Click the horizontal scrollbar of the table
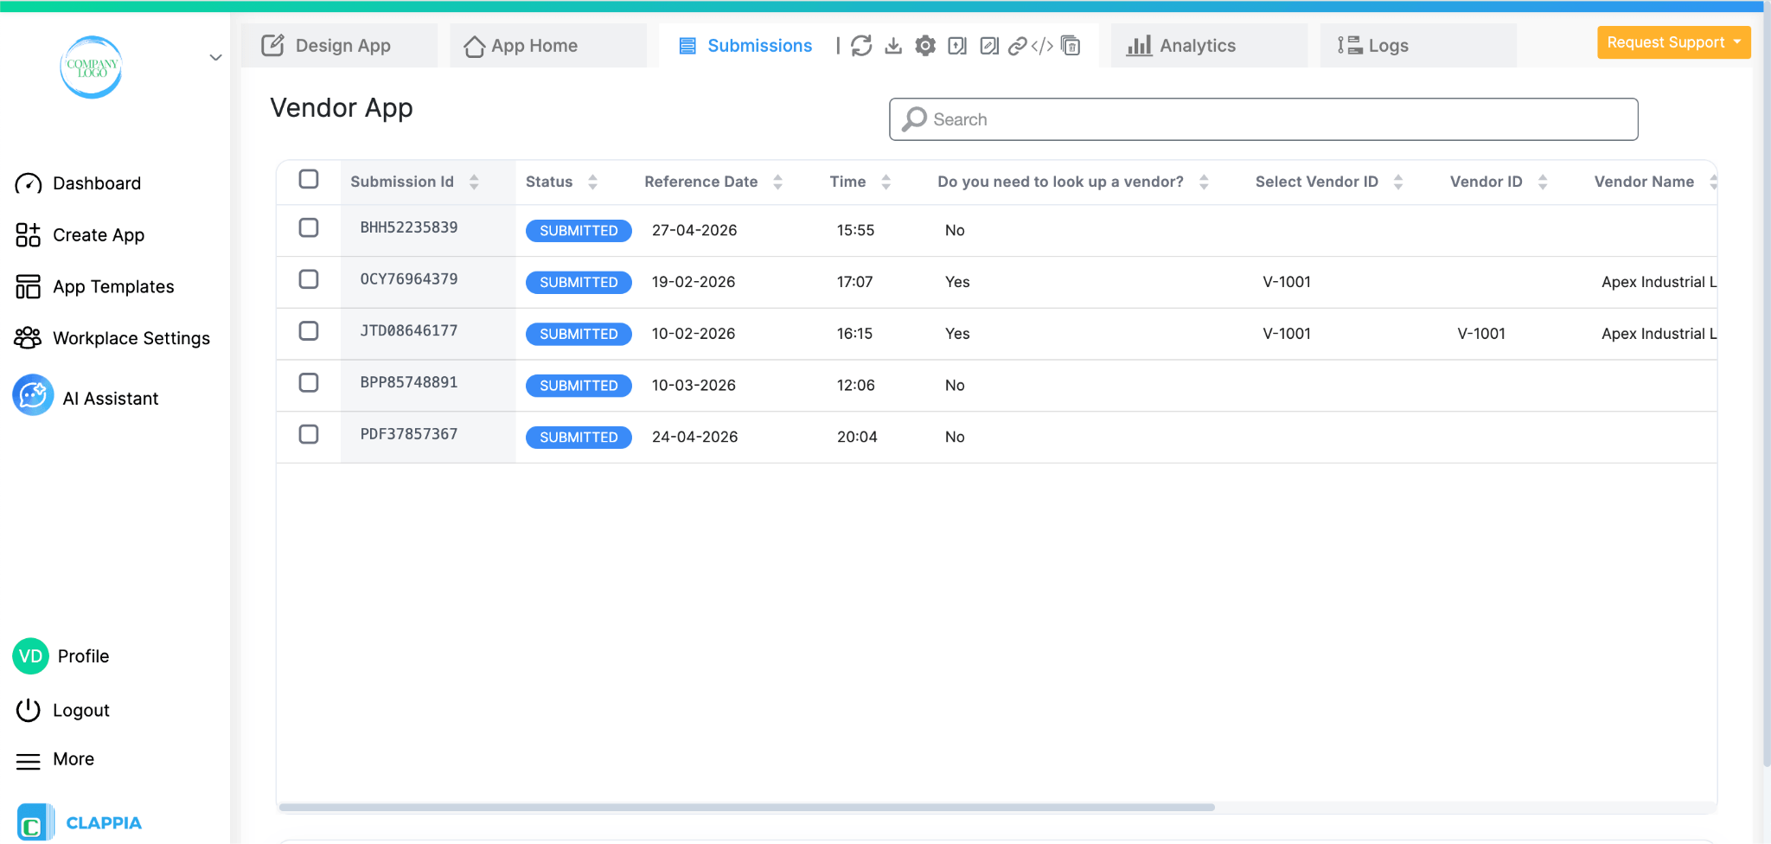The width and height of the screenshot is (1771, 844). point(746,807)
